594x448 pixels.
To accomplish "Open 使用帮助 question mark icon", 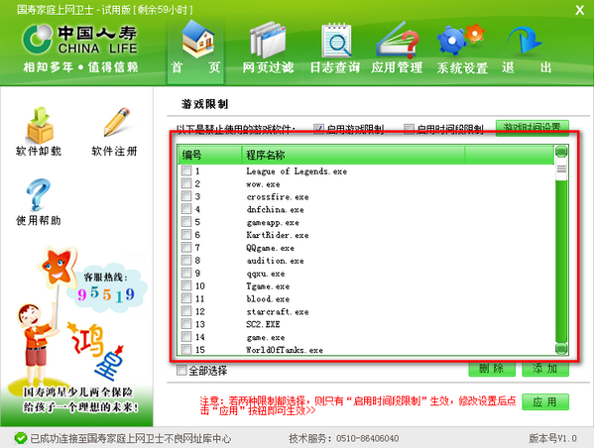I will point(38,194).
